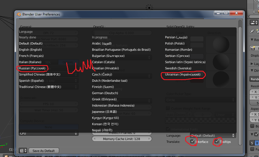Open the editor type selector beside Save As Default
This screenshot has height=157, width=259.
point(23,151)
